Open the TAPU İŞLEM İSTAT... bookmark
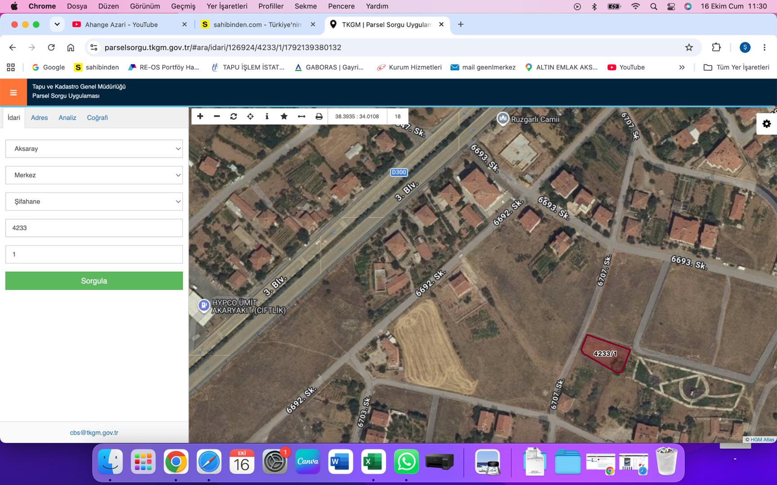Viewport: 777px width, 485px height. 248,67
